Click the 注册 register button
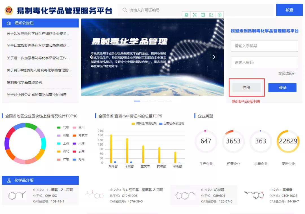 coord(246,88)
